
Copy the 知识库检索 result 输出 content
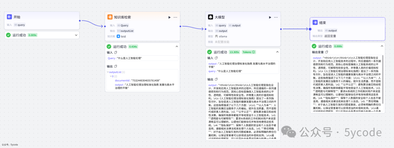tap(116, 66)
